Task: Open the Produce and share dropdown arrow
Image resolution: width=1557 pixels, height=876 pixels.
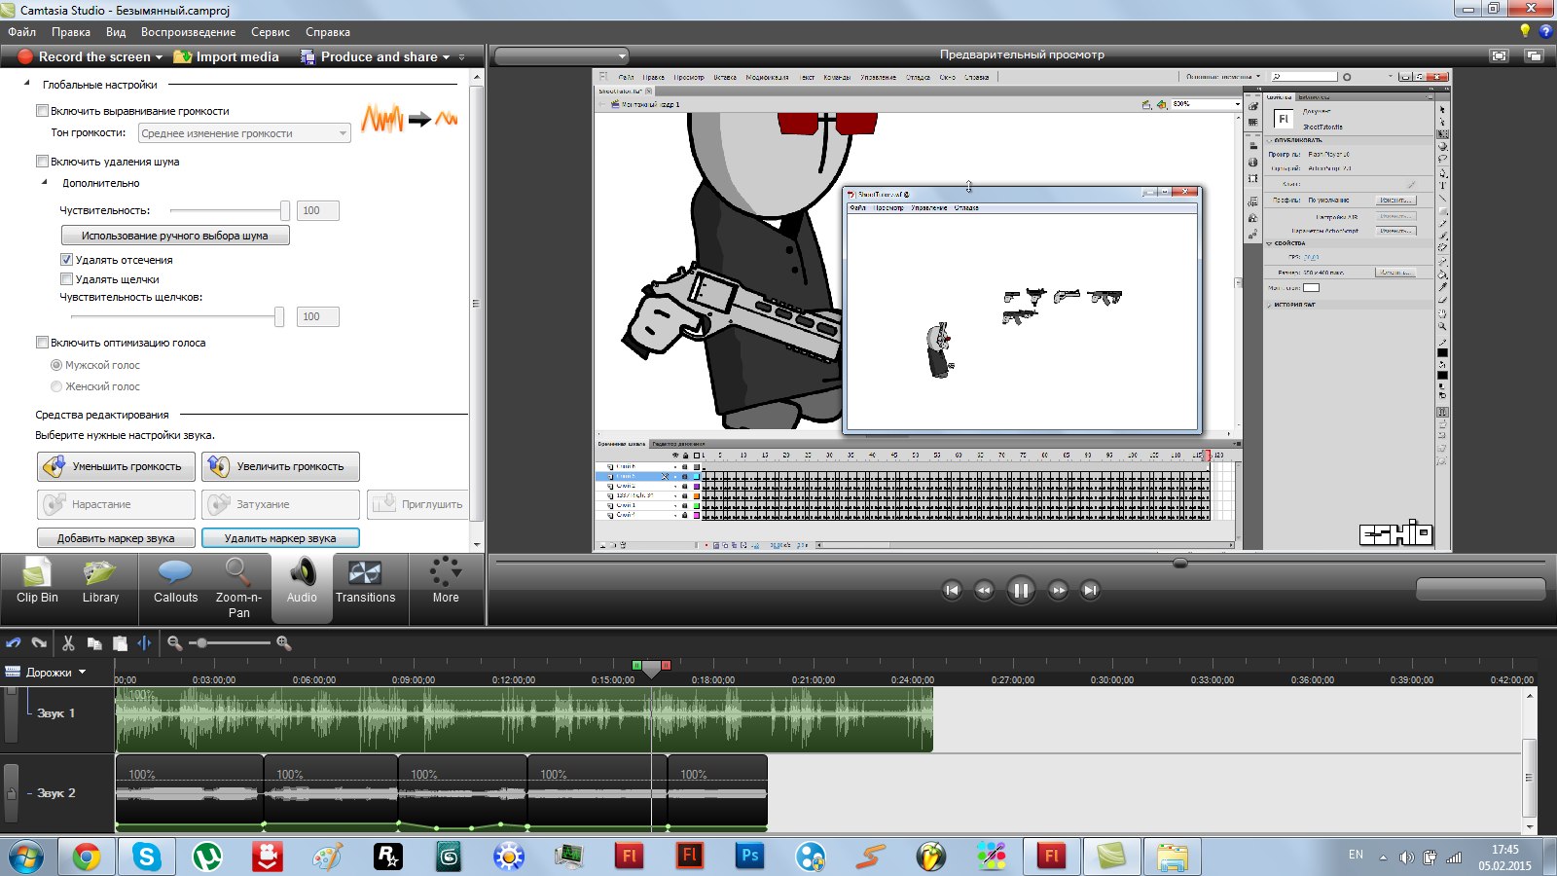Action: tap(447, 57)
